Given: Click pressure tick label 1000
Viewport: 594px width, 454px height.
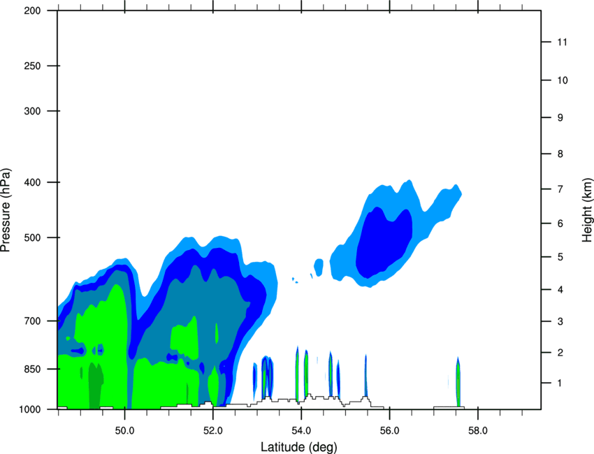Looking at the screenshot, I should pyautogui.click(x=29, y=409).
